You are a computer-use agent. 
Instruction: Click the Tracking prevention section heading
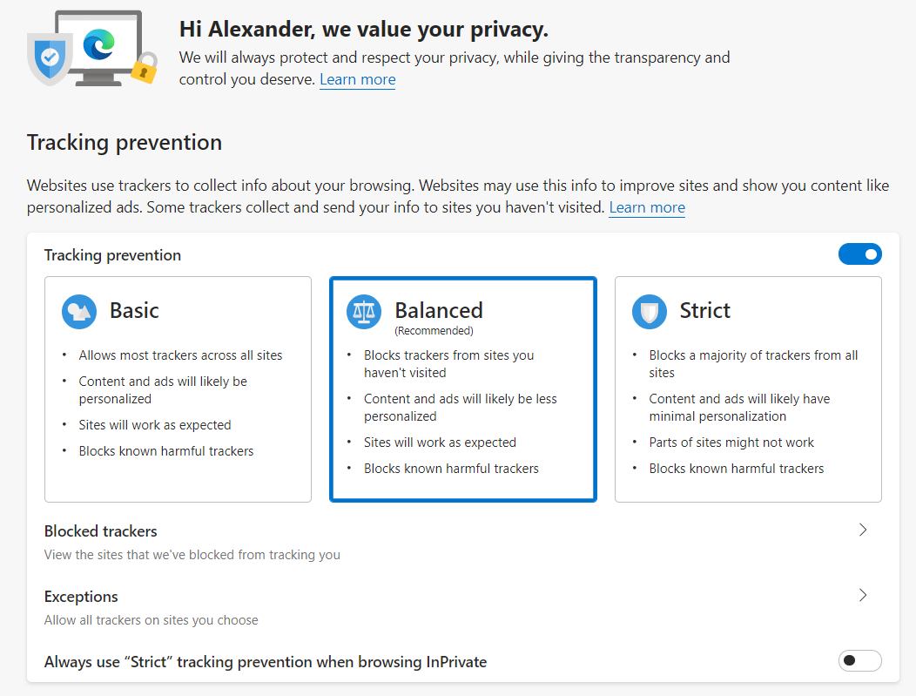click(x=125, y=143)
